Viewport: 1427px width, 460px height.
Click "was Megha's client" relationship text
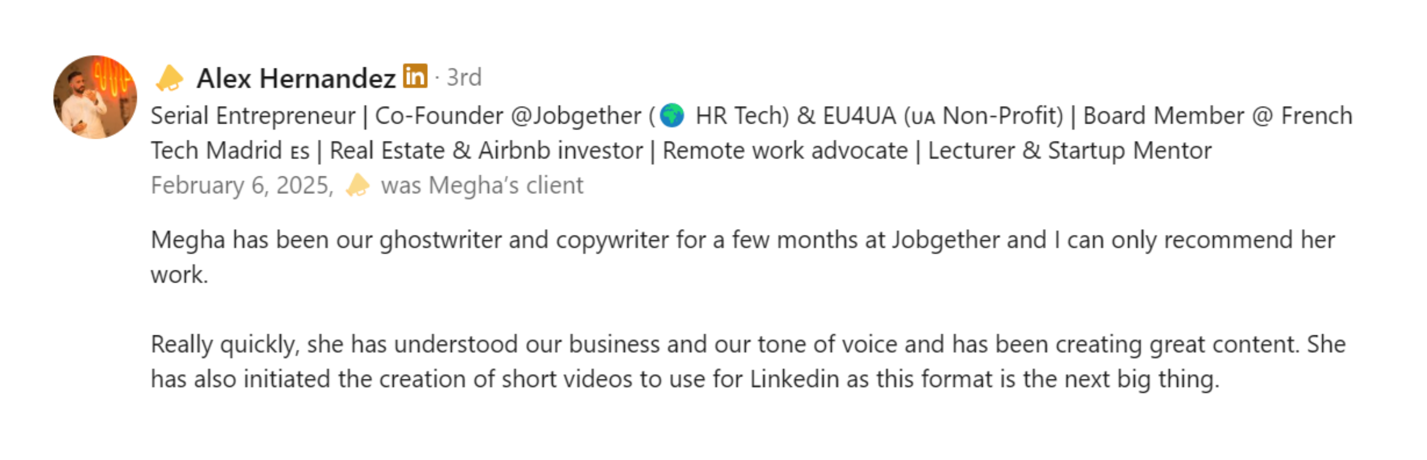pyautogui.click(x=482, y=185)
